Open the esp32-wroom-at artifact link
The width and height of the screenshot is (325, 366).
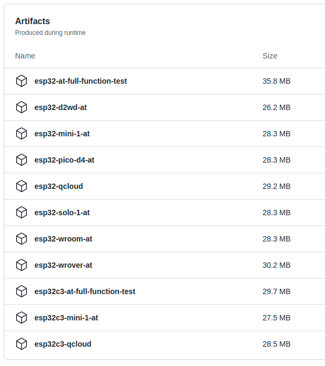click(x=63, y=239)
